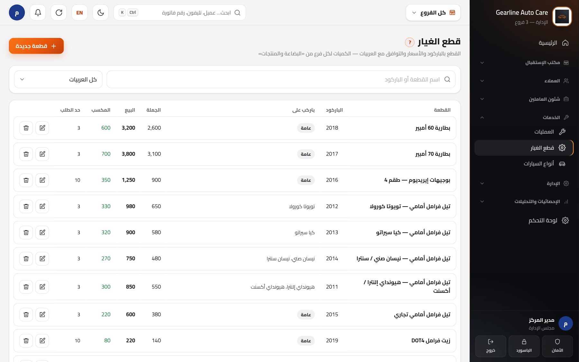
Task: Click the global search field
Action: 180,13
